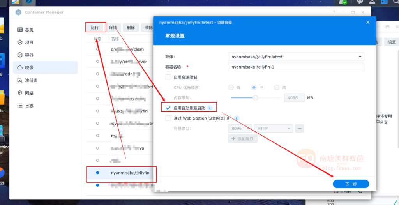Click 下一步 to continue
Viewport: 399px width, 205px height.
tap(351, 184)
